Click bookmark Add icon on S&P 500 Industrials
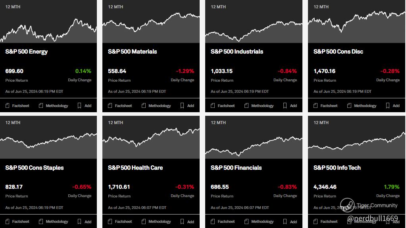This screenshot has height=228, width=406. pos(285,106)
